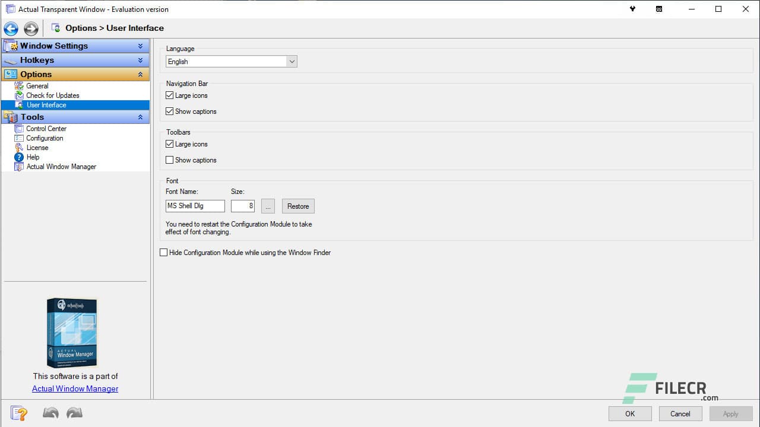Check Hide Configuration Module while using Window Finder
Viewport: 760px width, 427px height.
tap(163, 252)
